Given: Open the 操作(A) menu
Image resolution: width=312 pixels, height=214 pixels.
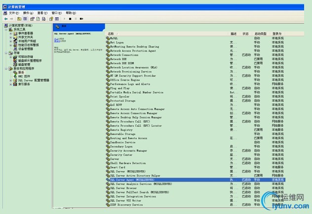Looking at the screenshot, I should point(28,13).
